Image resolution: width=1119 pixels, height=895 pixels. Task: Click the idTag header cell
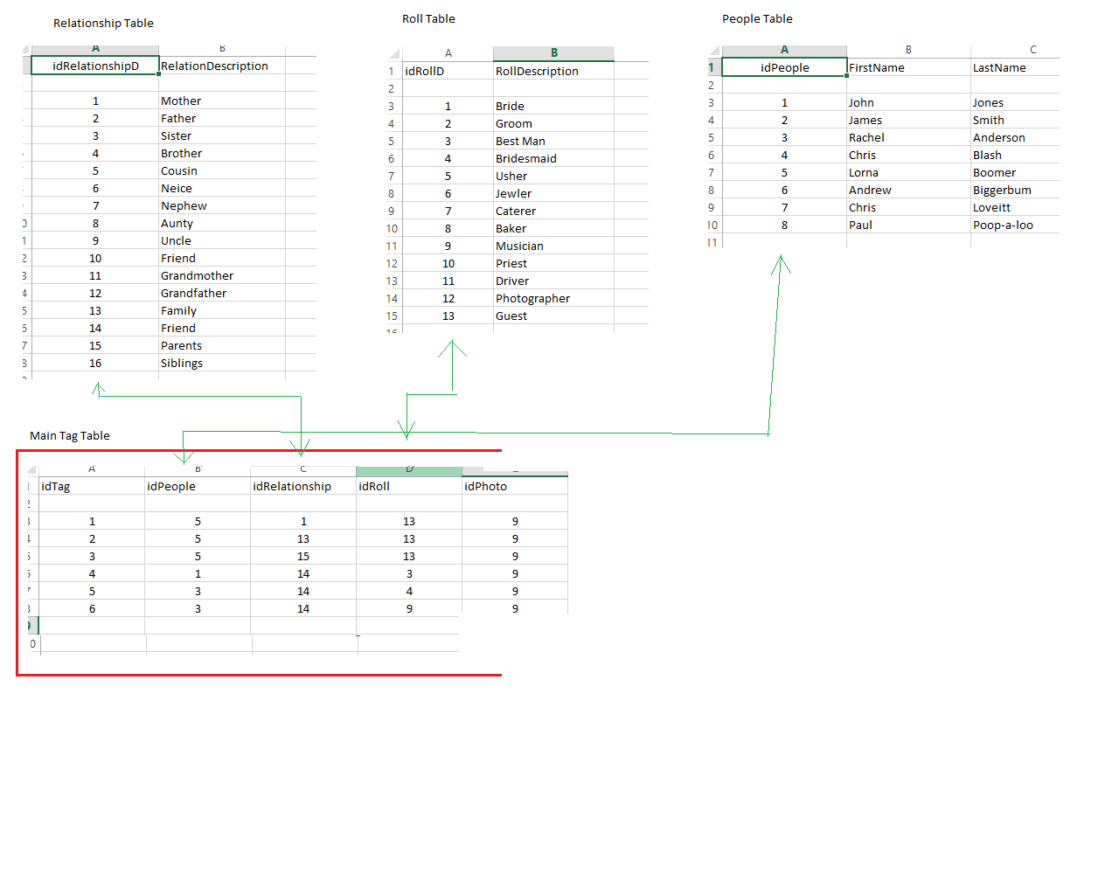pyautogui.click(x=92, y=486)
